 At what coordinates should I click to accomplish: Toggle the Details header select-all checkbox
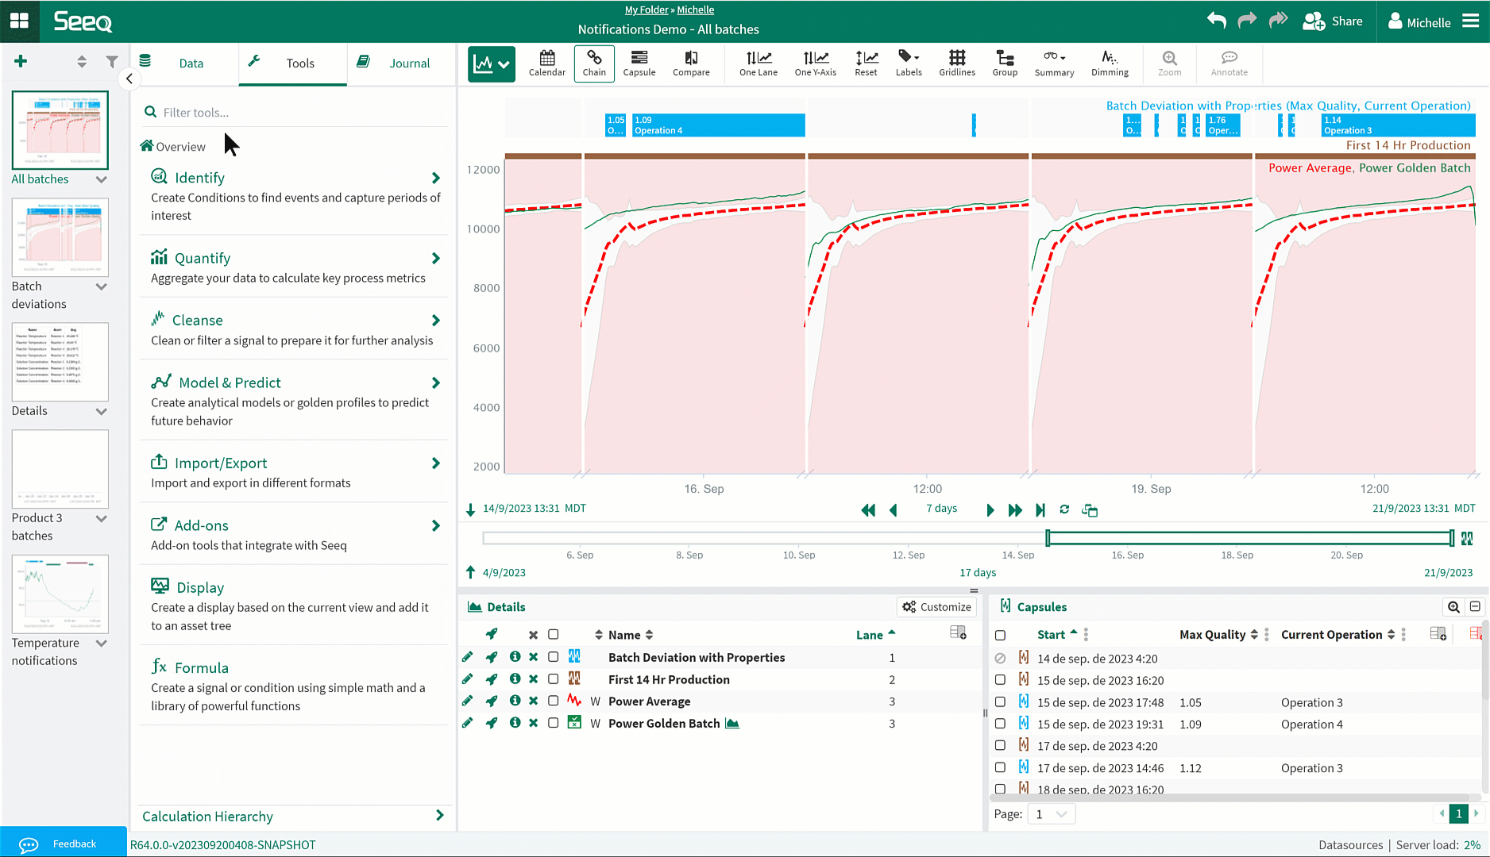pyautogui.click(x=554, y=635)
